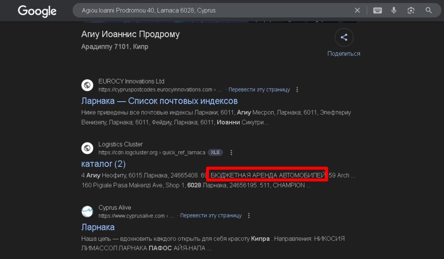
Task: Click the Агиу Иоаннис Продрому place title
Action: tap(131, 34)
